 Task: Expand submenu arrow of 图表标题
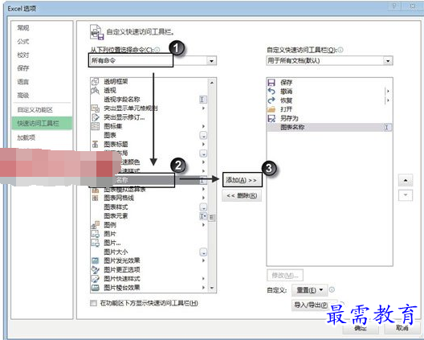203,145
